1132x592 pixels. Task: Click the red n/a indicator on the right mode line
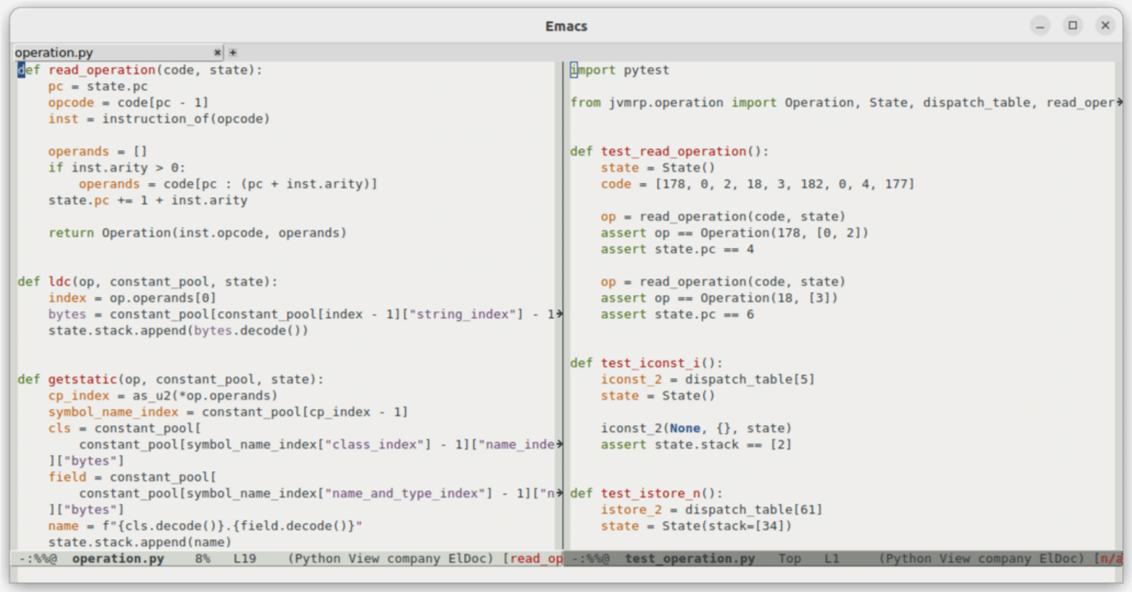point(1113,558)
